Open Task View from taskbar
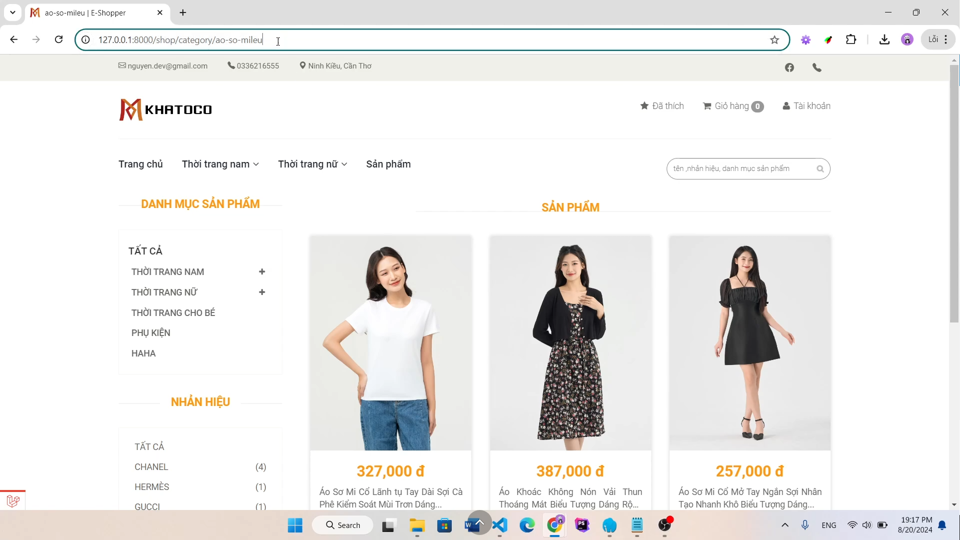960x540 pixels. point(389,525)
